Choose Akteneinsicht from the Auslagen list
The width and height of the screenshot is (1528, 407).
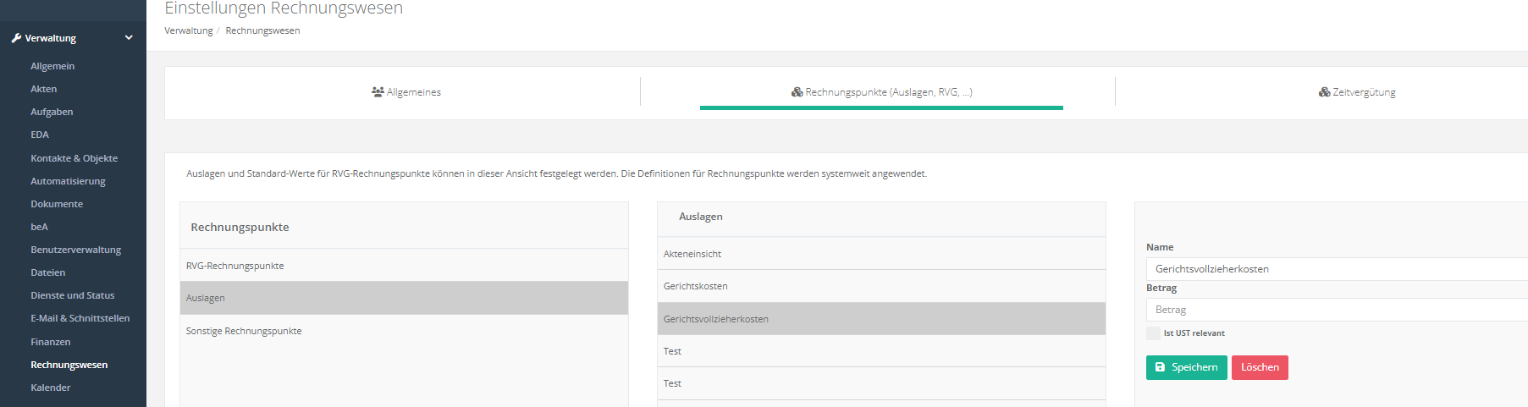pyautogui.click(x=692, y=254)
